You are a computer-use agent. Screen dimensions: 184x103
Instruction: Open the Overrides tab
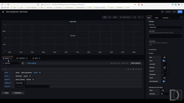[x=165, y=18]
